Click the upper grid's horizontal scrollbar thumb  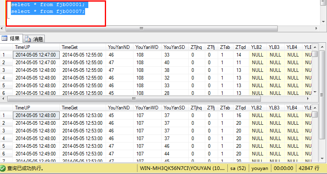pyautogui.click(x=133, y=99)
